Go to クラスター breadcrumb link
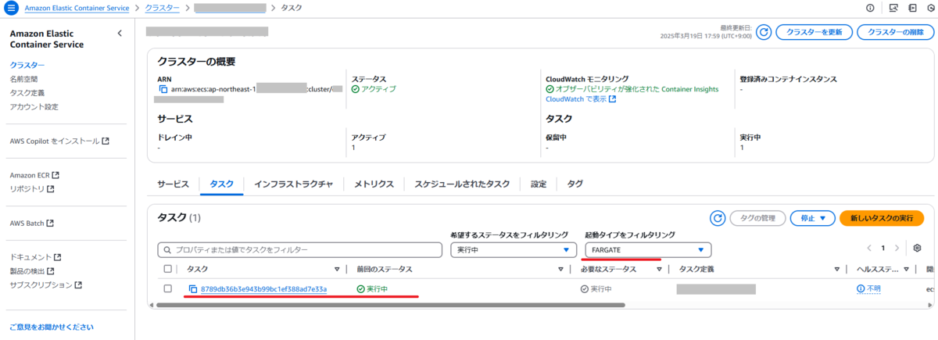Viewport: 938px width, 340px height. [163, 8]
